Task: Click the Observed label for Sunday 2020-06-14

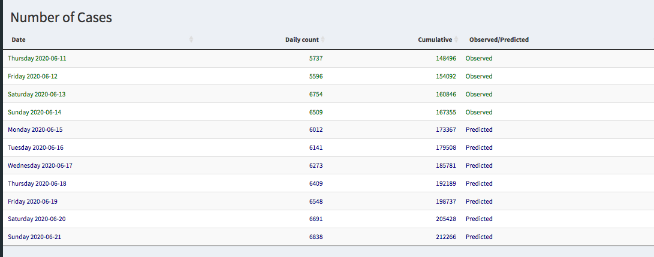Action: tap(479, 112)
